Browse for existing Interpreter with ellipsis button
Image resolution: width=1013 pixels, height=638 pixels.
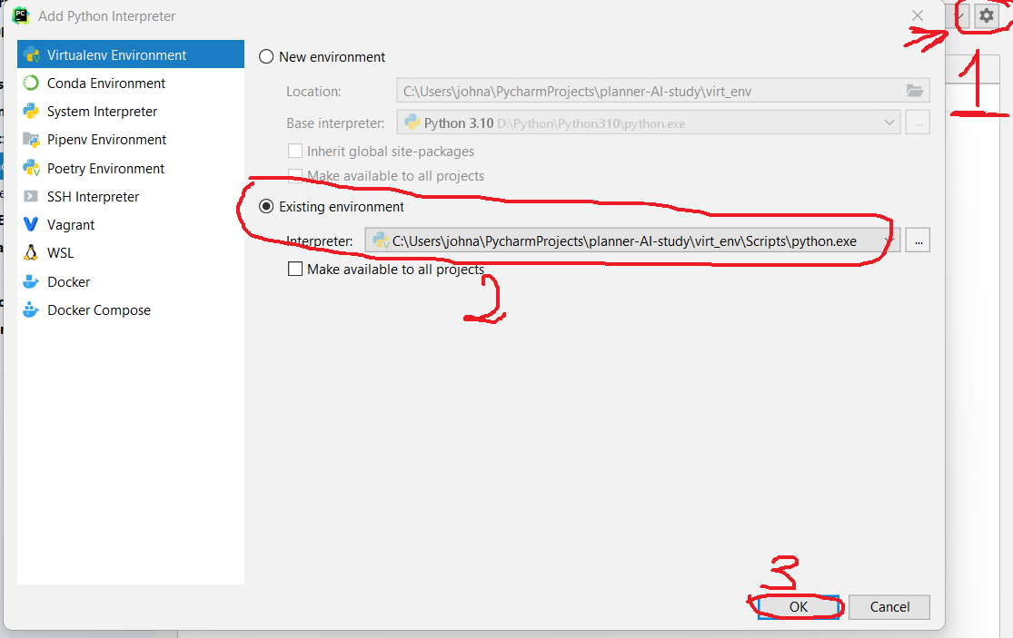pos(918,240)
